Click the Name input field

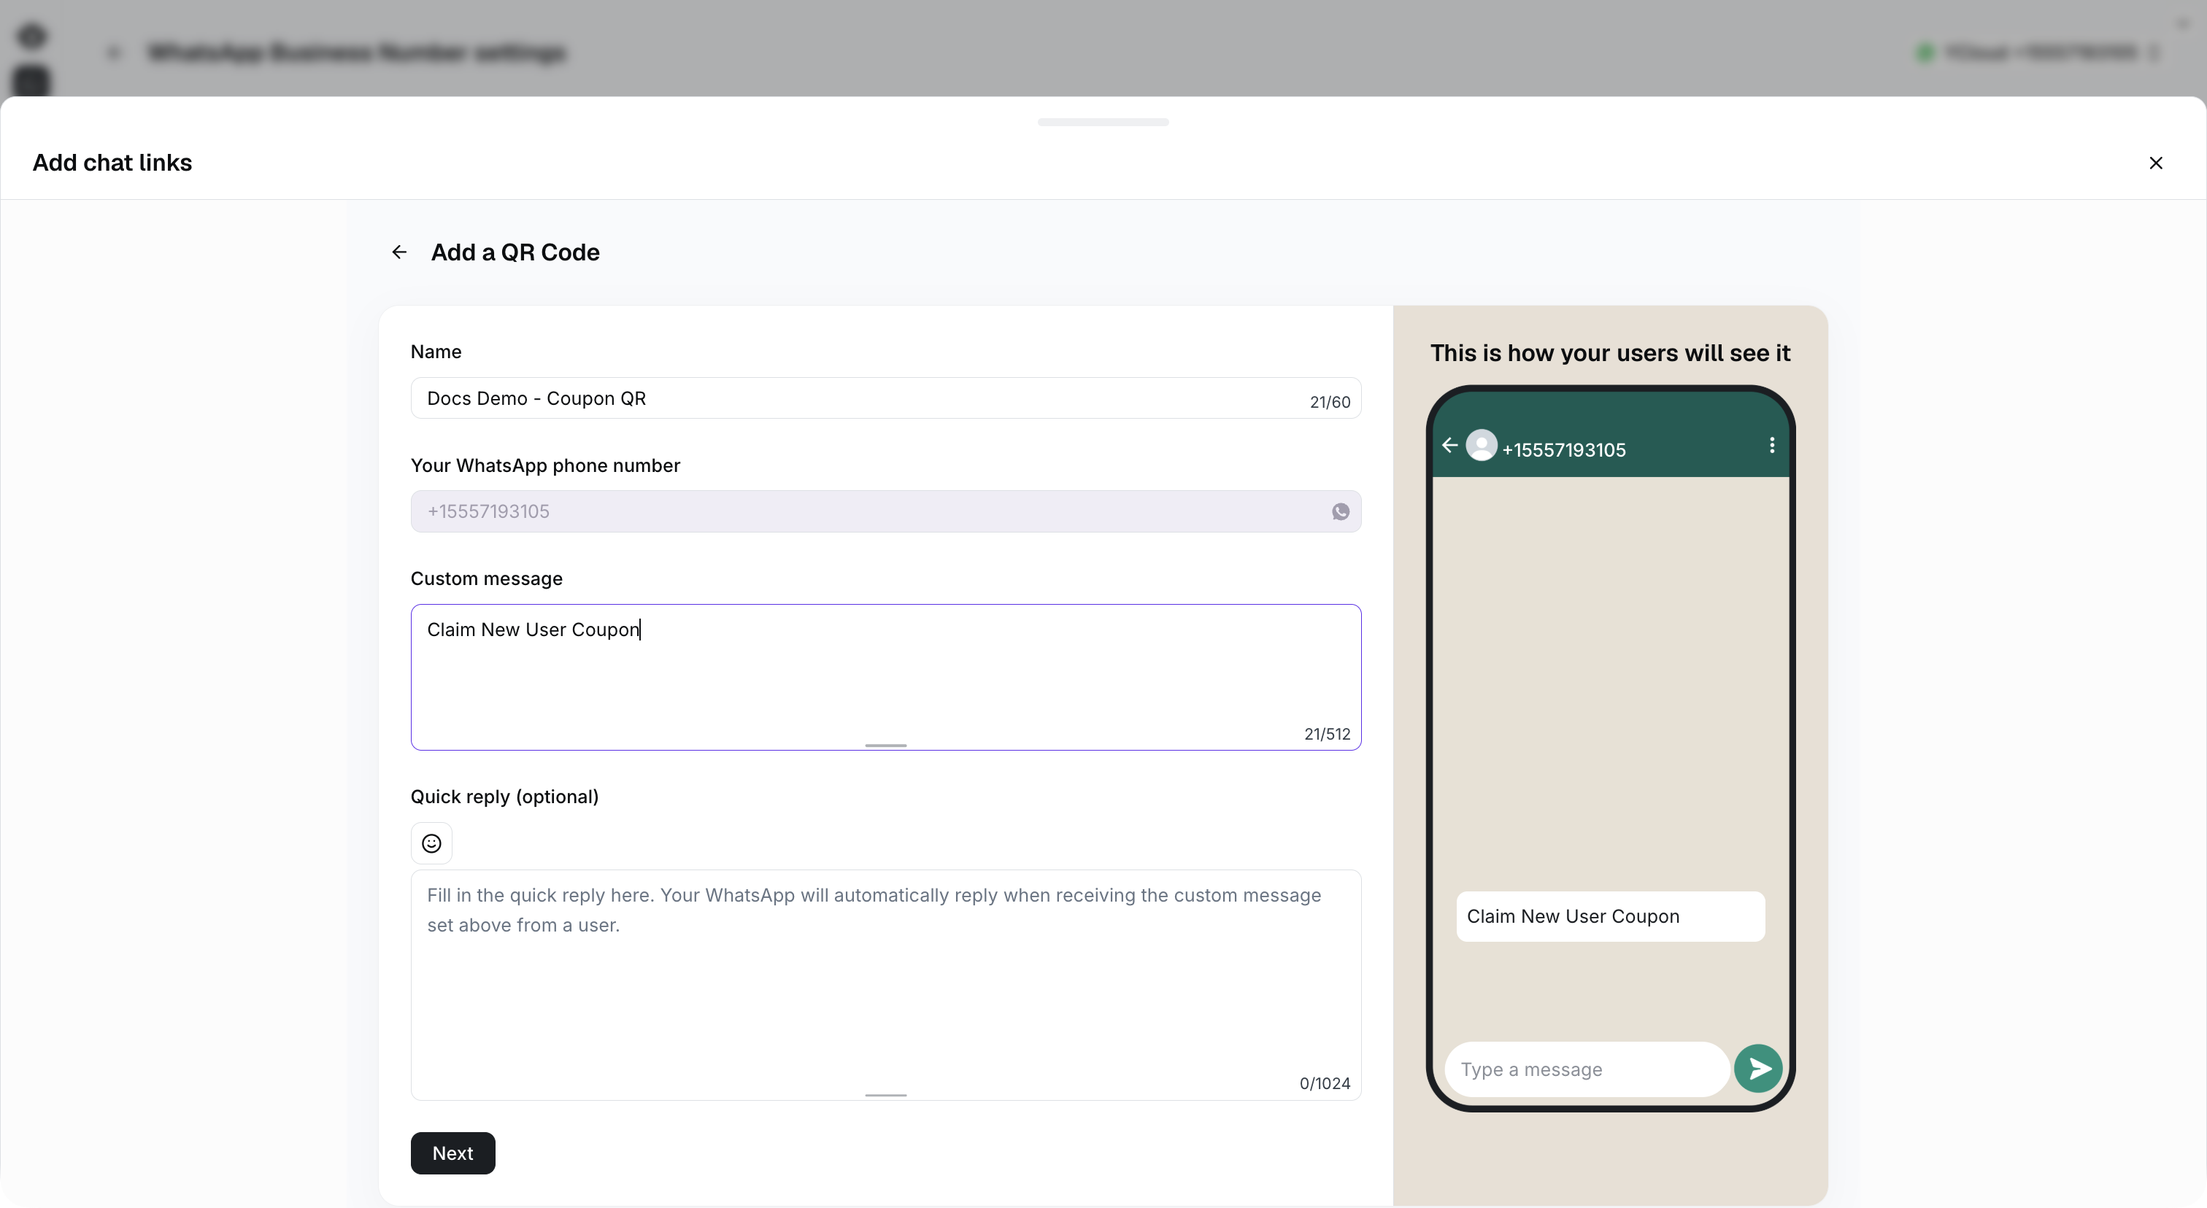pos(885,398)
